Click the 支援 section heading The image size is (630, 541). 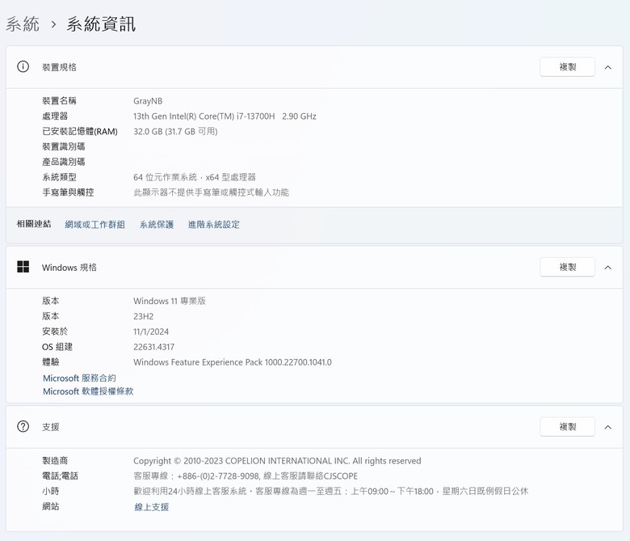click(x=51, y=427)
